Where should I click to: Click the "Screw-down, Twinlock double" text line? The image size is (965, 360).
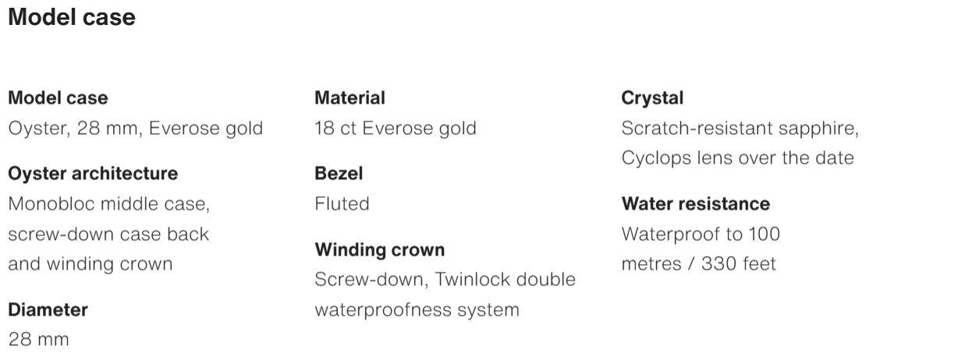pyautogui.click(x=445, y=279)
